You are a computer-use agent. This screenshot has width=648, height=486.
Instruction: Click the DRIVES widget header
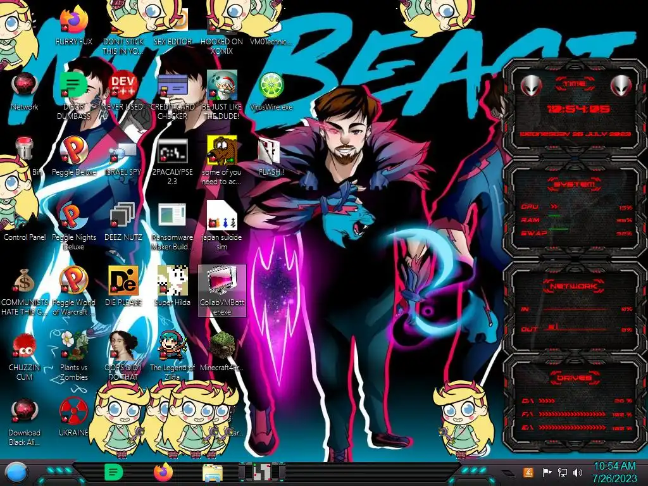tap(575, 378)
